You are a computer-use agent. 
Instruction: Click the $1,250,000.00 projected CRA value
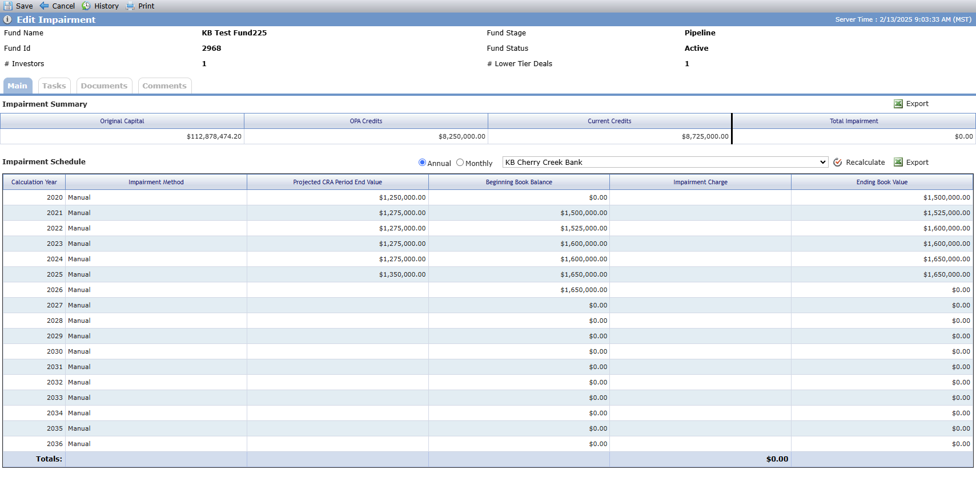click(x=402, y=197)
